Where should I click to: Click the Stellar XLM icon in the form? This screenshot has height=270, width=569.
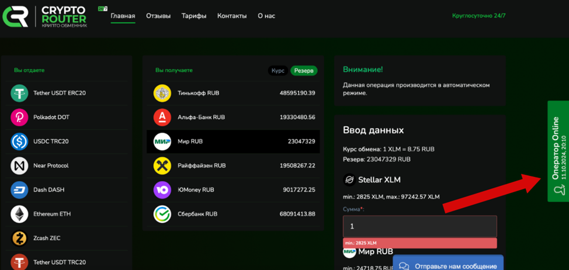point(349,179)
